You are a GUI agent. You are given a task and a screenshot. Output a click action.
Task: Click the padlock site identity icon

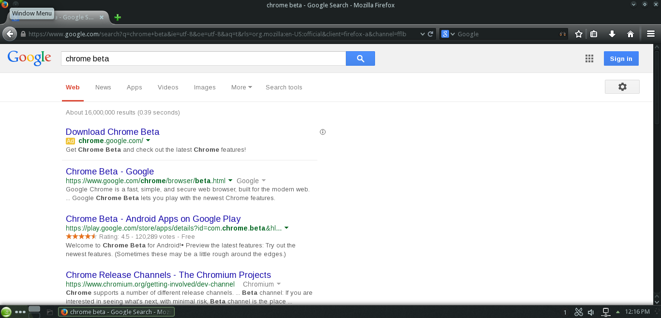tap(23, 34)
